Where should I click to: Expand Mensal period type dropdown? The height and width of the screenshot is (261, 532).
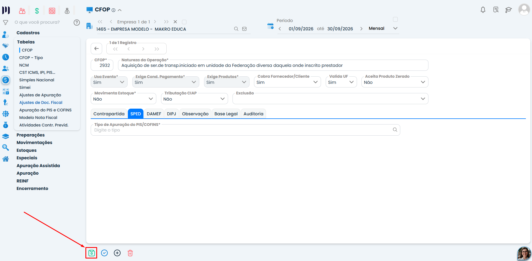(x=395, y=28)
